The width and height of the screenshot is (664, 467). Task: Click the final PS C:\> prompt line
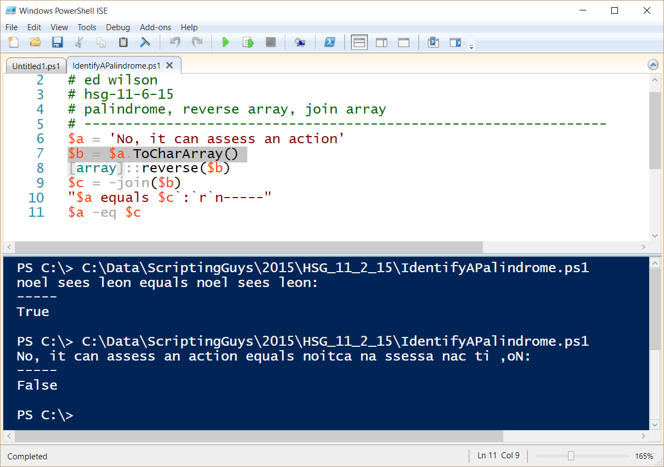point(45,415)
